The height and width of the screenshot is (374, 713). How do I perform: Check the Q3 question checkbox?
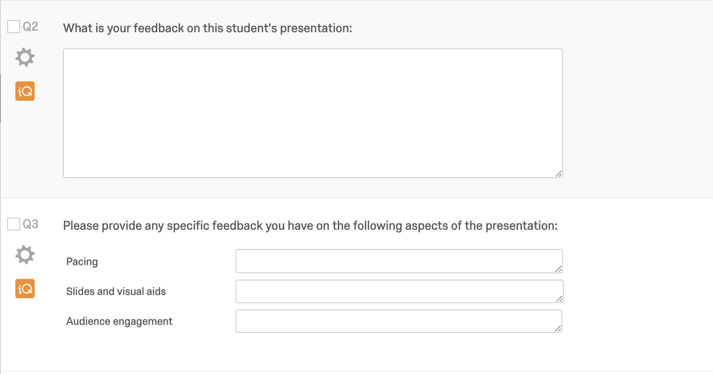(14, 224)
